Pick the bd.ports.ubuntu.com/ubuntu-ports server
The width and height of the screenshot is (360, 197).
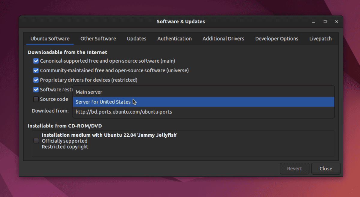pos(203,112)
